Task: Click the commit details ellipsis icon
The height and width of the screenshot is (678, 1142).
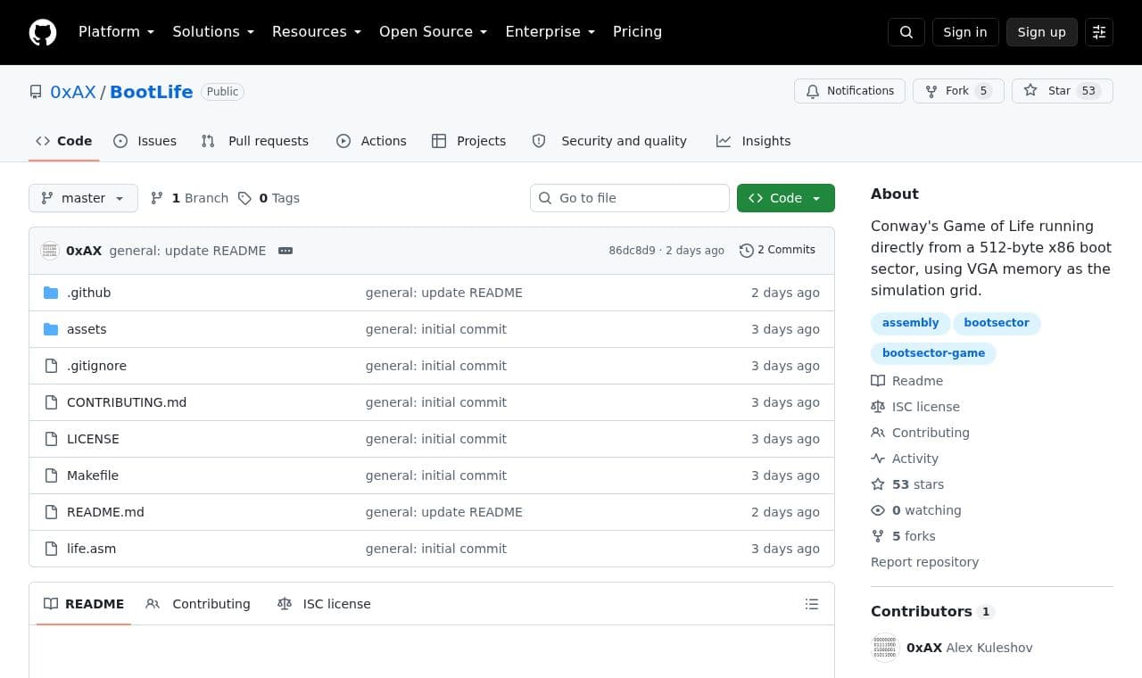Action: tap(285, 251)
